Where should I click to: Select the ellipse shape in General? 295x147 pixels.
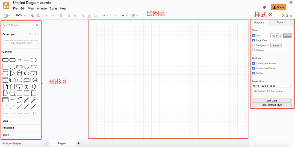(34, 60)
